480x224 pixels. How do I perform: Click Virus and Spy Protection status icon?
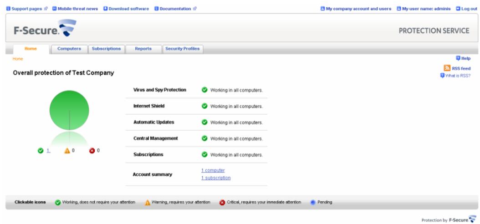tap(204, 90)
